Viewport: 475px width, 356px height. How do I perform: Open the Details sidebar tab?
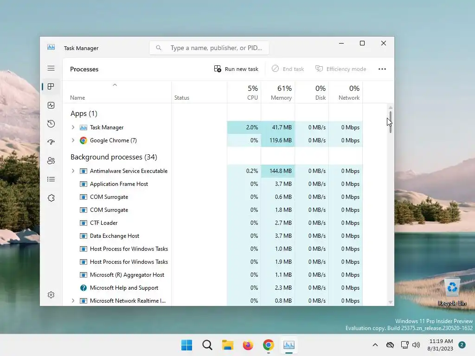point(51,179)
